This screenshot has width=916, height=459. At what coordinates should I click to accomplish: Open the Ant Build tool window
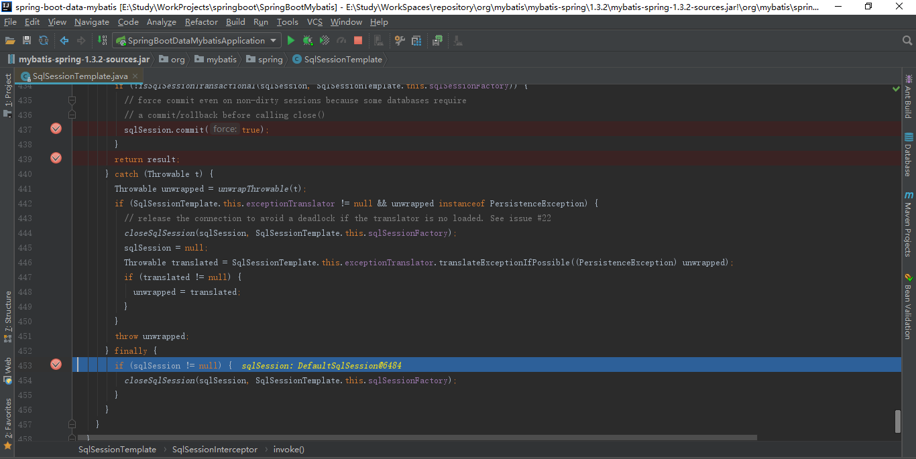click(x=909, y=98)
